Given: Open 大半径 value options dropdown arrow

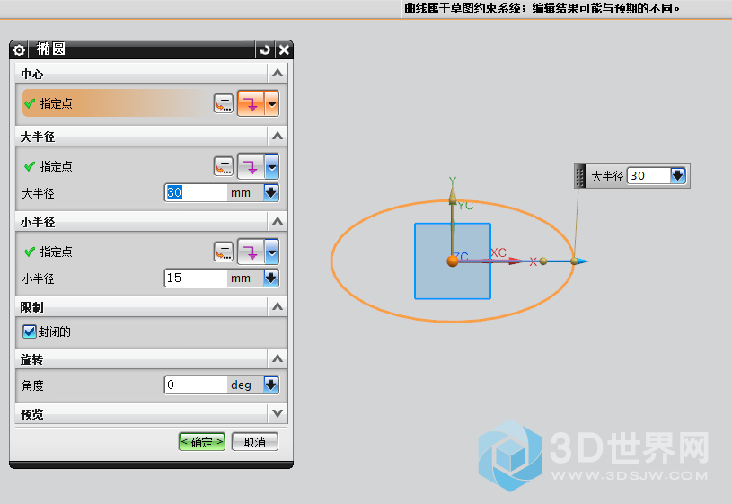Looking at the screenshot, I should (270, 192).
